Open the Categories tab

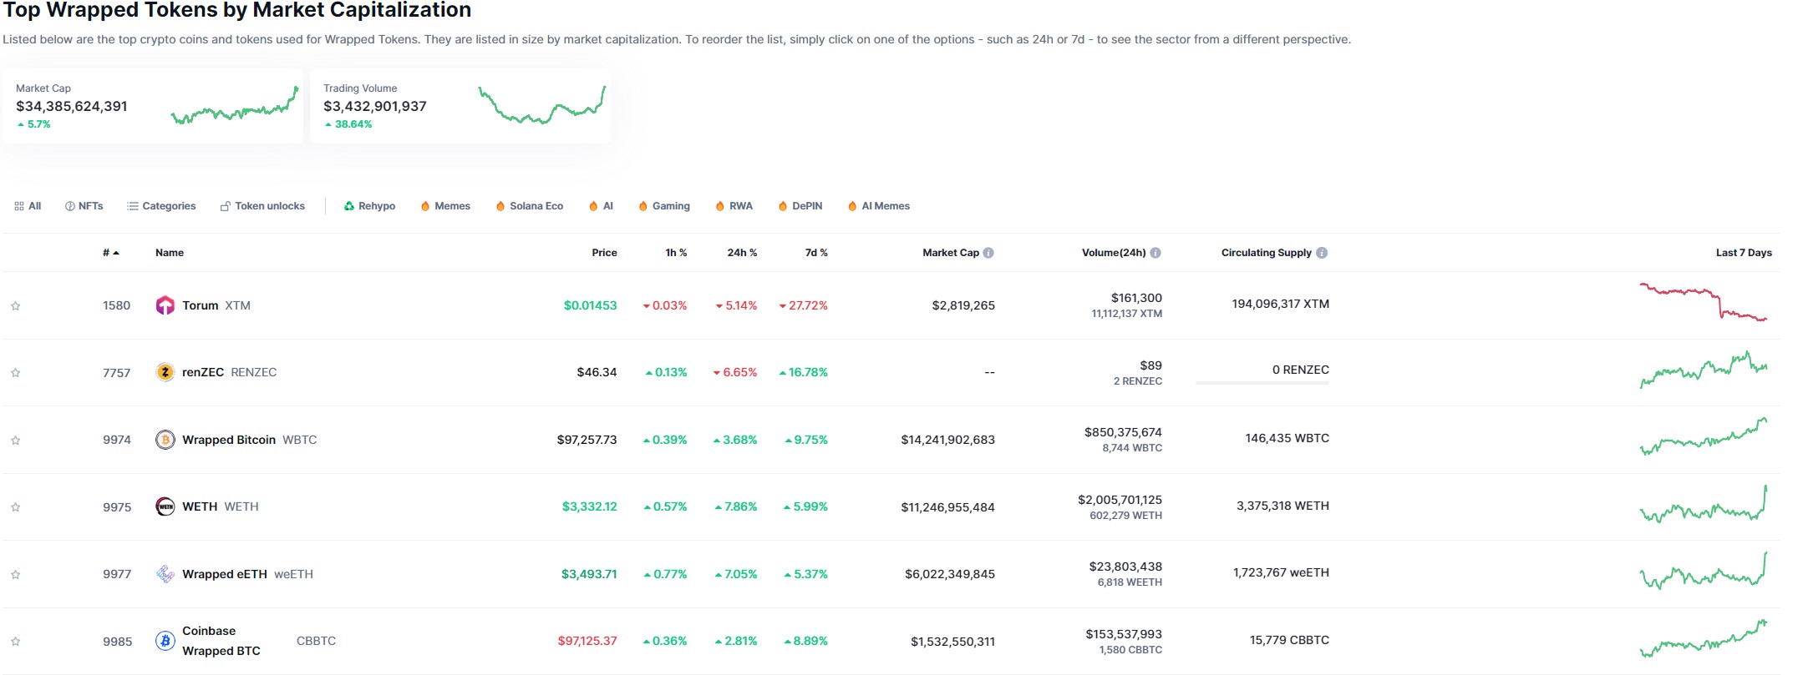pyautogui.click(x=161, y=206)
